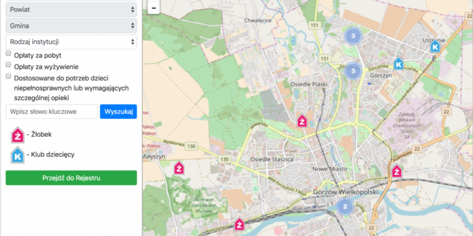Click the Górczyn district label
This screenshot has width=473, height=236.
[x=381, y=76]
